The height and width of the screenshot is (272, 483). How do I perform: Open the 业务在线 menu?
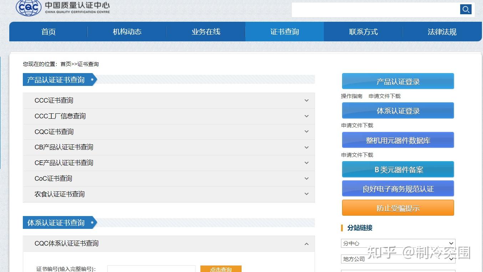[x=205, y=32]
